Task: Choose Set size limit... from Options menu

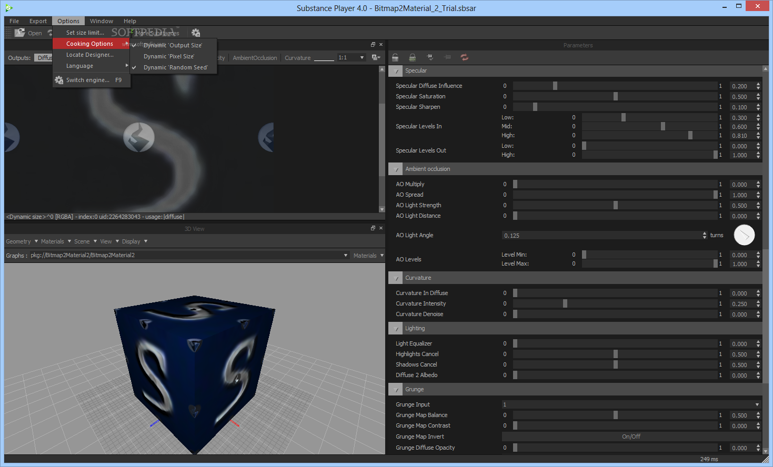Action: pos(91,33)
